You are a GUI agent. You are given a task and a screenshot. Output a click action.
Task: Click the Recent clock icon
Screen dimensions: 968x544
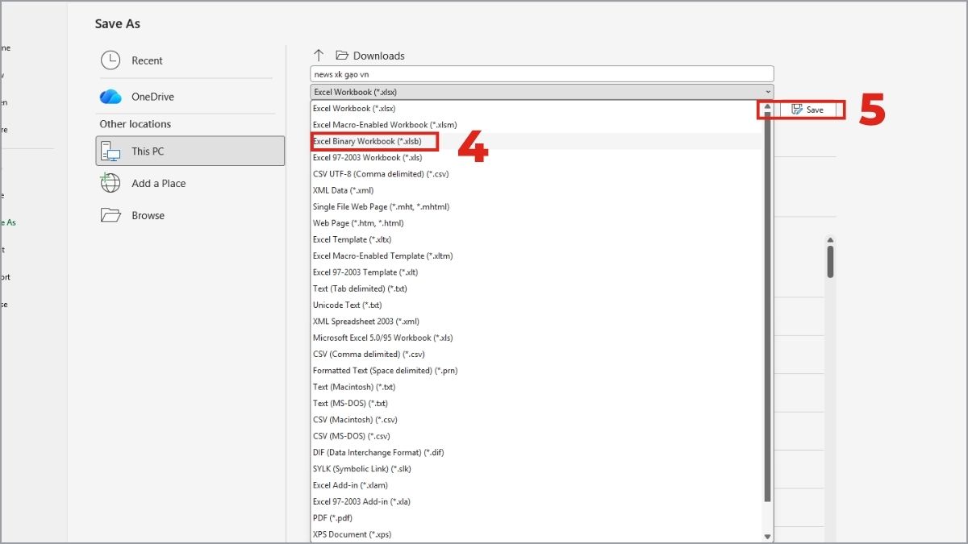point(111,60)
